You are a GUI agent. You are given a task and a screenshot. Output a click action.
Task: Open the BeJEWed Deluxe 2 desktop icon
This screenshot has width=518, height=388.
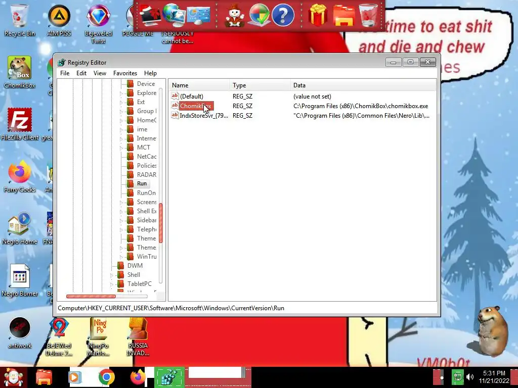tap(59, 336)
